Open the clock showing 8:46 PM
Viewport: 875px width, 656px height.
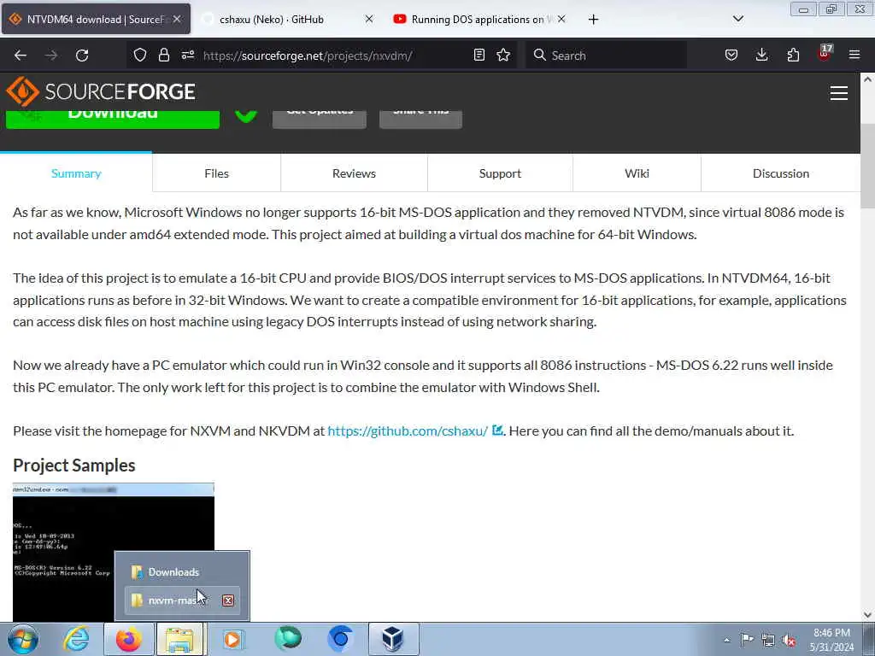point(831,640)
